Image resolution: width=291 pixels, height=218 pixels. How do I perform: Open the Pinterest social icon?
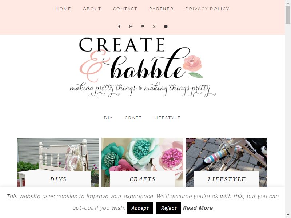(x=143, y=27)
